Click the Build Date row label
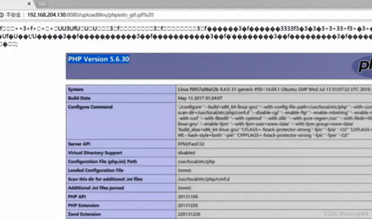This screenshot has width=372, height=219. (x=79, y=98)
